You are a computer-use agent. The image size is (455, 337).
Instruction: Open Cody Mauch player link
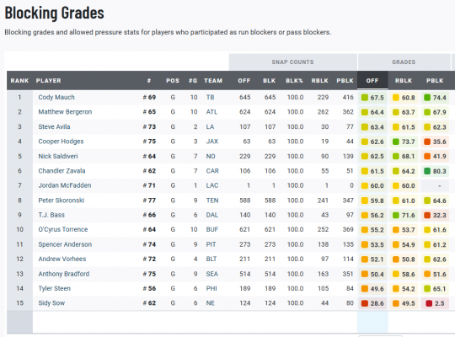click(x=56, y=97)
